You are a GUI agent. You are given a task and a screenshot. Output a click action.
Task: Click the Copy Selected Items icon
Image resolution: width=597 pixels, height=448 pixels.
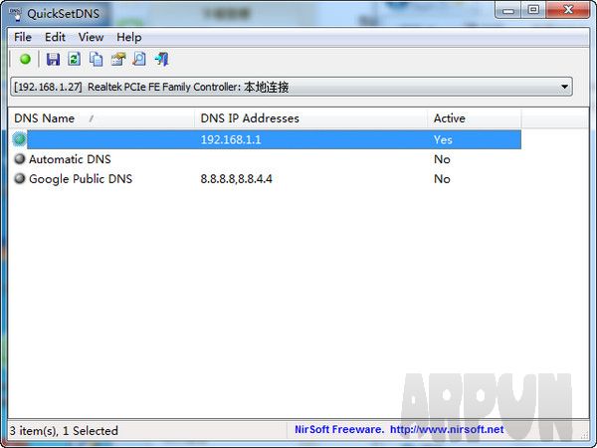click(96, 60)
